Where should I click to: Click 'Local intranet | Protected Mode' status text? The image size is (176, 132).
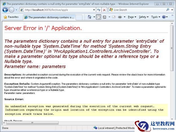tap(116, 128)
